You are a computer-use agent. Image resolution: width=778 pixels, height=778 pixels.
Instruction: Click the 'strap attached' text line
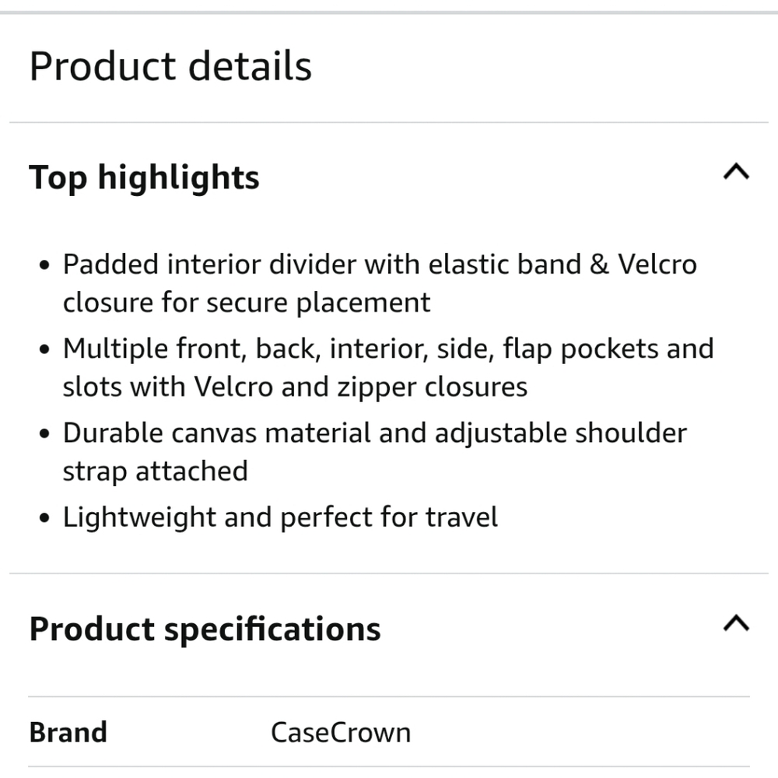click(x=156, y=471)
